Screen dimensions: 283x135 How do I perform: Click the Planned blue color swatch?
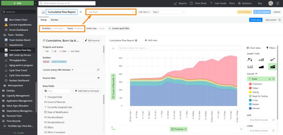(x=250, y=108)
